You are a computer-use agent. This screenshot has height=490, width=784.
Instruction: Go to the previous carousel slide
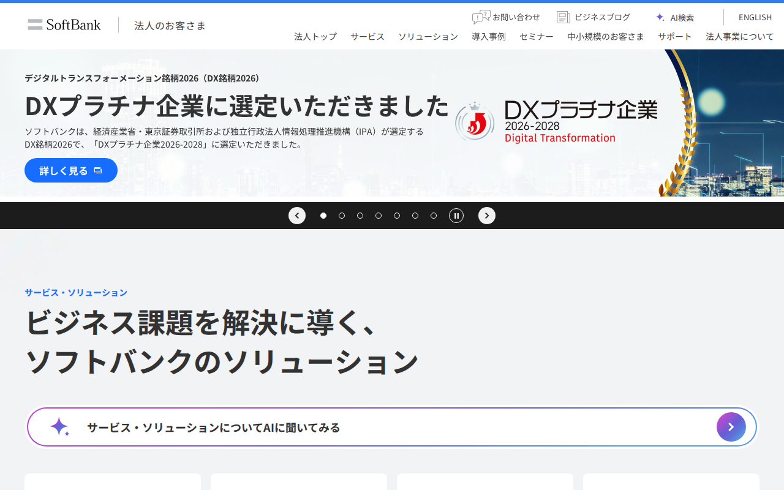tap(297, 216)
